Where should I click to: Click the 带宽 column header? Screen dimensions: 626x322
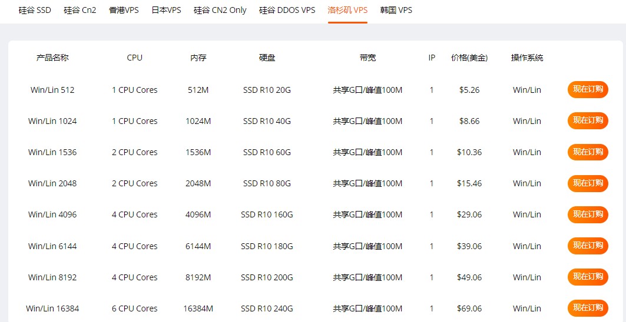point(367,58)
